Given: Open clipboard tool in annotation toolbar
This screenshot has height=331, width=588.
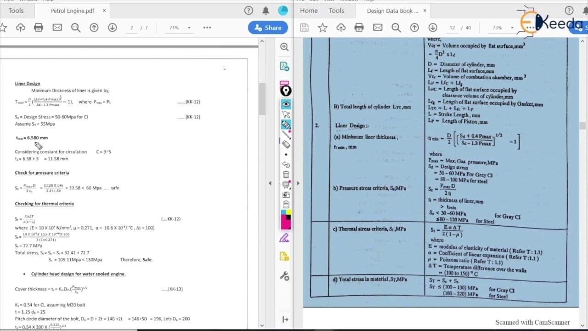Looking at the screenshot, I should (286, 205).
